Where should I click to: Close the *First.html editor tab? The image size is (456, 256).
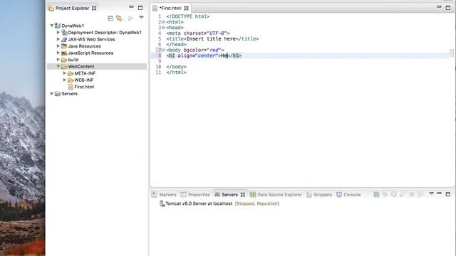pyautogui.click(x=186, y=8)
